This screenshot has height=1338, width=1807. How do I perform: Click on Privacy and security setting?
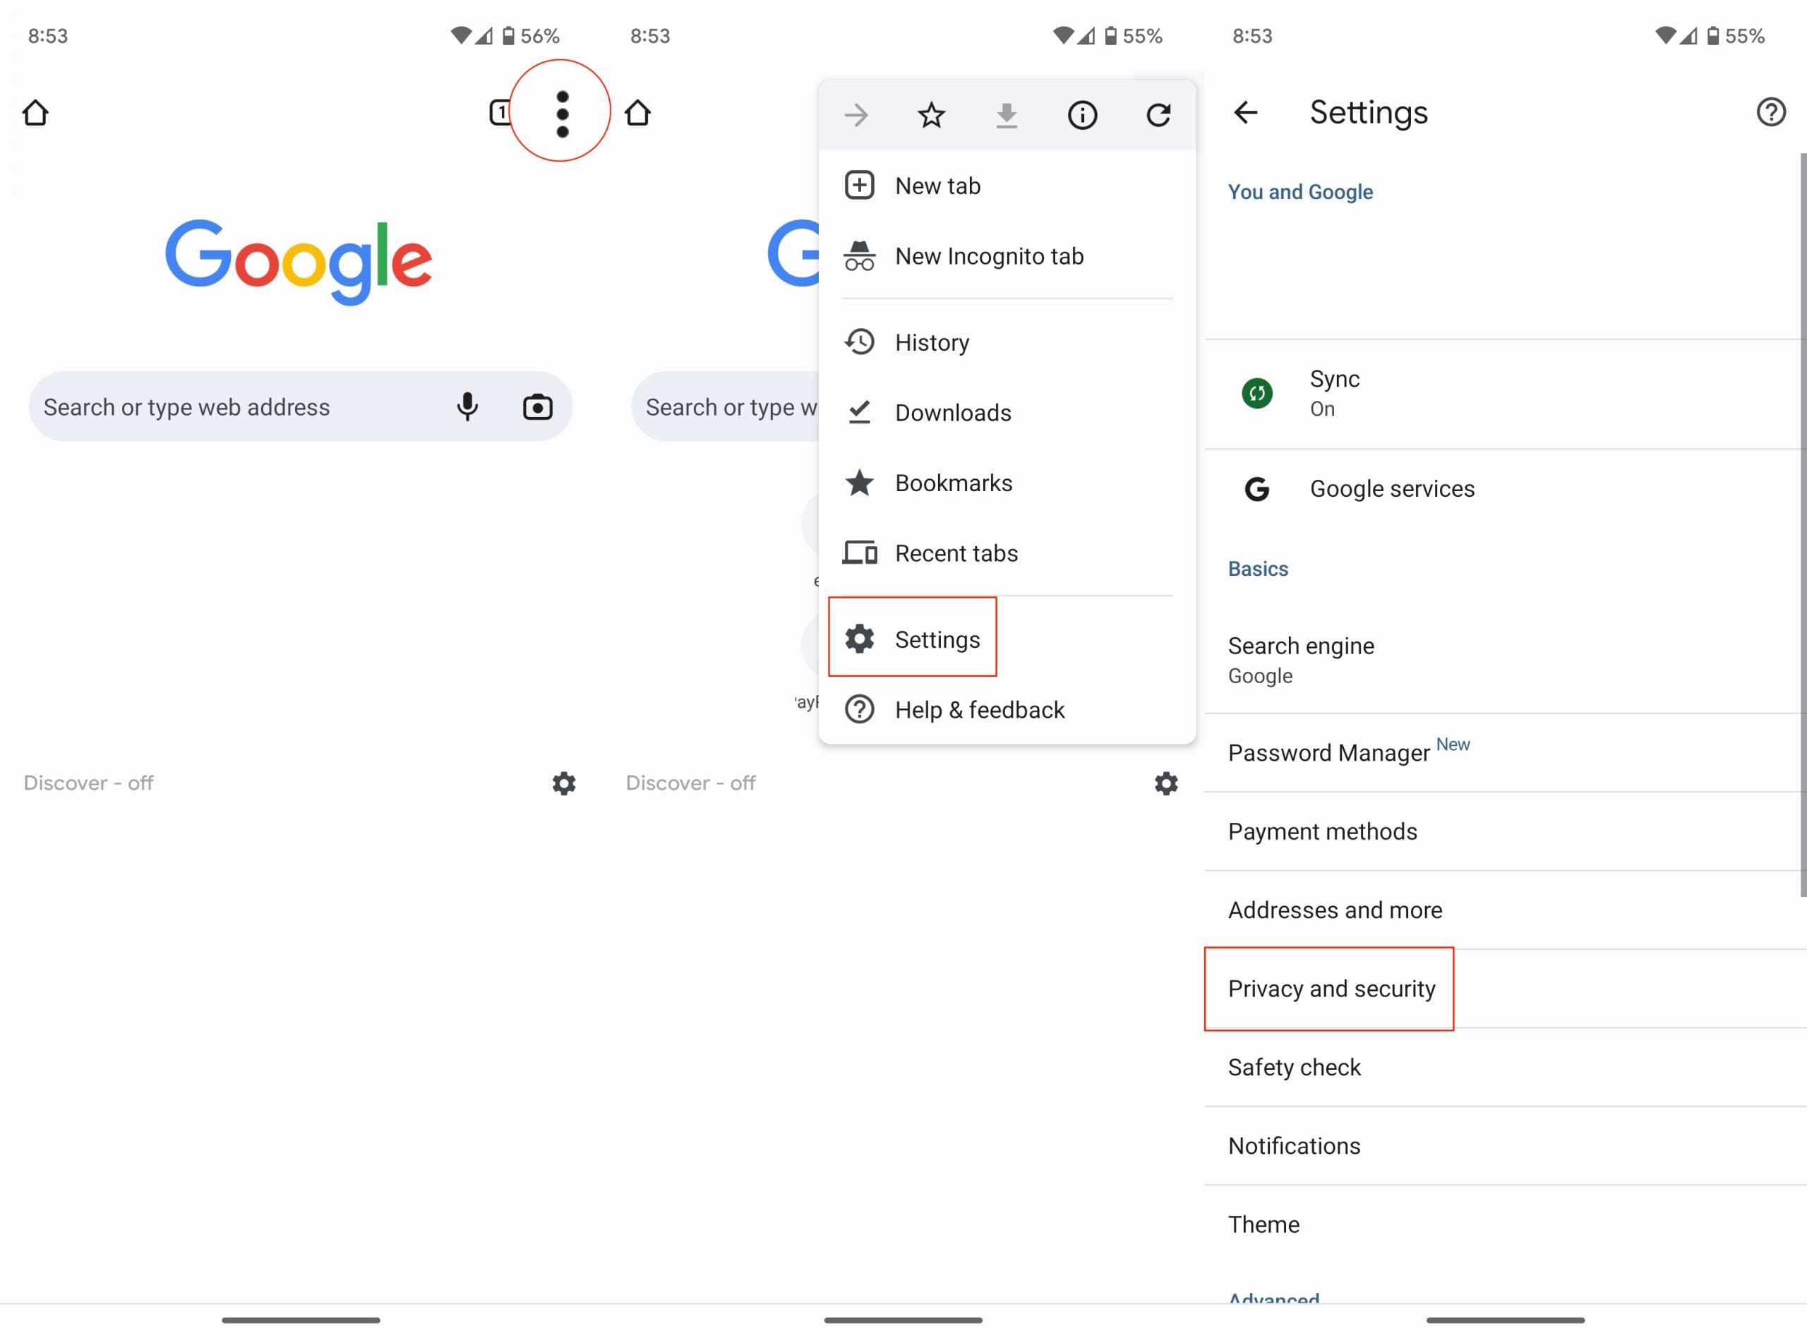pos(1331,988)
